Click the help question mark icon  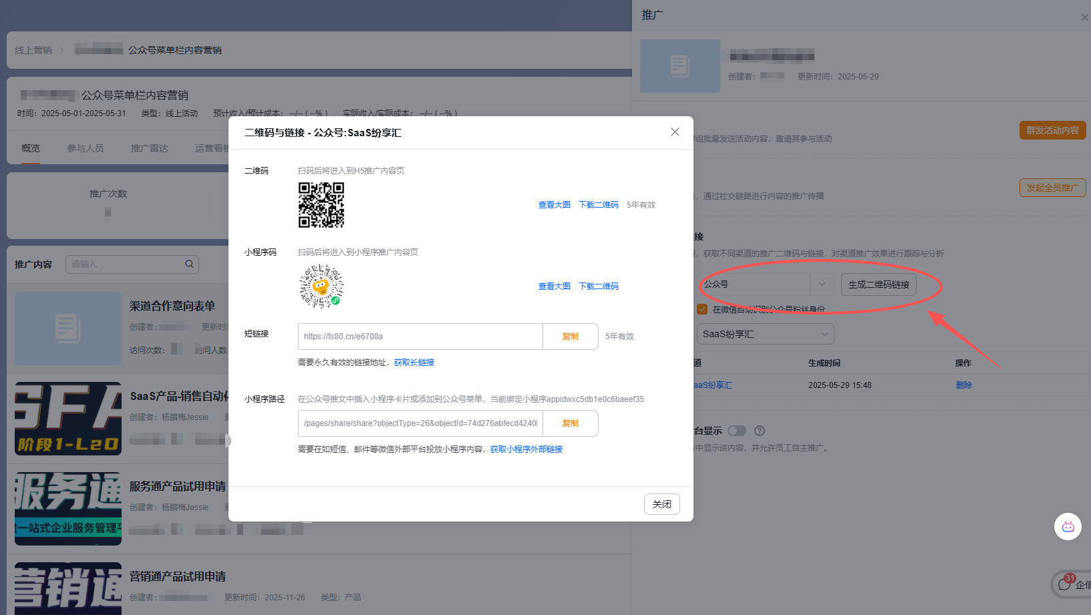(760, 431)
